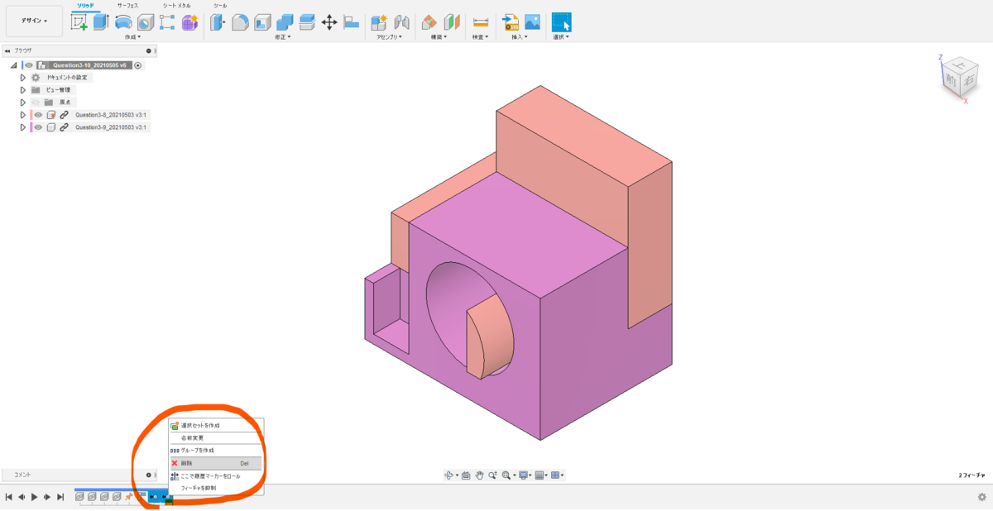Viewport: 993px width, 511px height.
Task: Switch to the シートメタル tab
Action: pos(176,5)
